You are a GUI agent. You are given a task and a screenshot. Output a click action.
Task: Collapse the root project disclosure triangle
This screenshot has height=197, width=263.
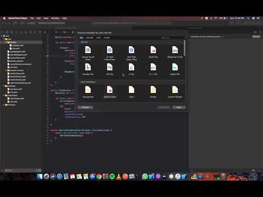point(2,36)
